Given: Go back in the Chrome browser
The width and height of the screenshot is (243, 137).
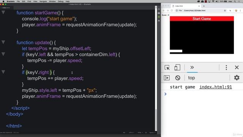Looking at the screenshot, I should [164, 10].
